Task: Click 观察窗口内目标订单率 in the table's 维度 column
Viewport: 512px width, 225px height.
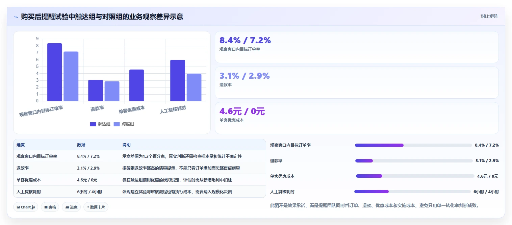Action: click(37, 156)
